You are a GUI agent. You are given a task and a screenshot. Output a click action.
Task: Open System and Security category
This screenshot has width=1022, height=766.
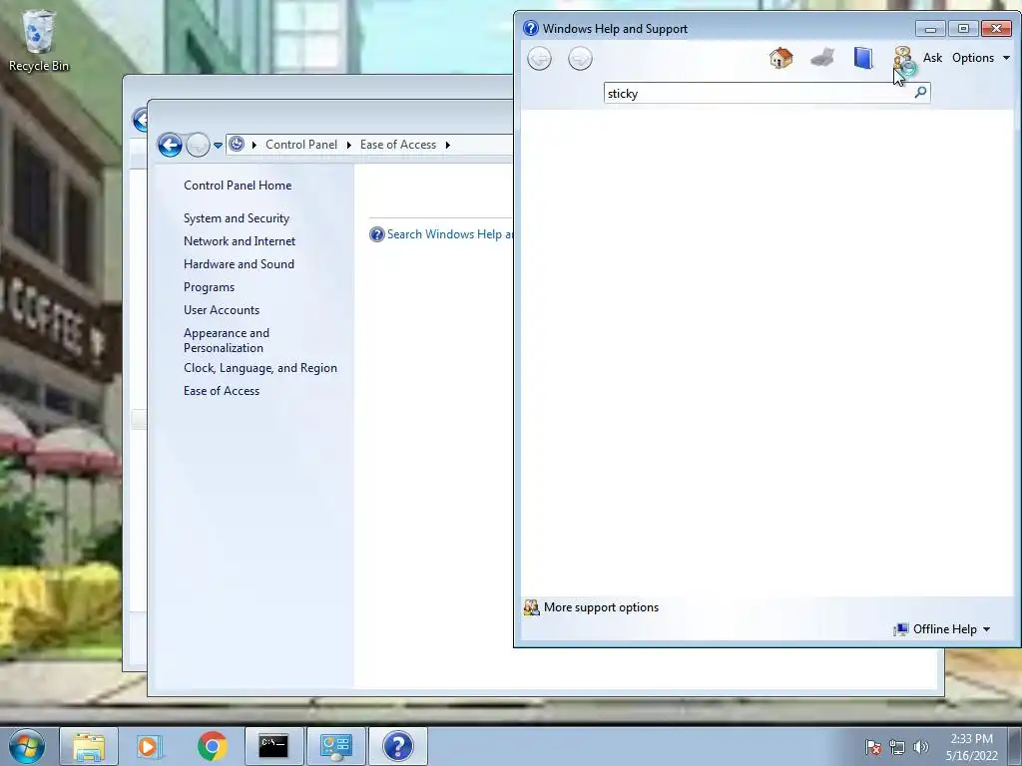pos(236,218)
